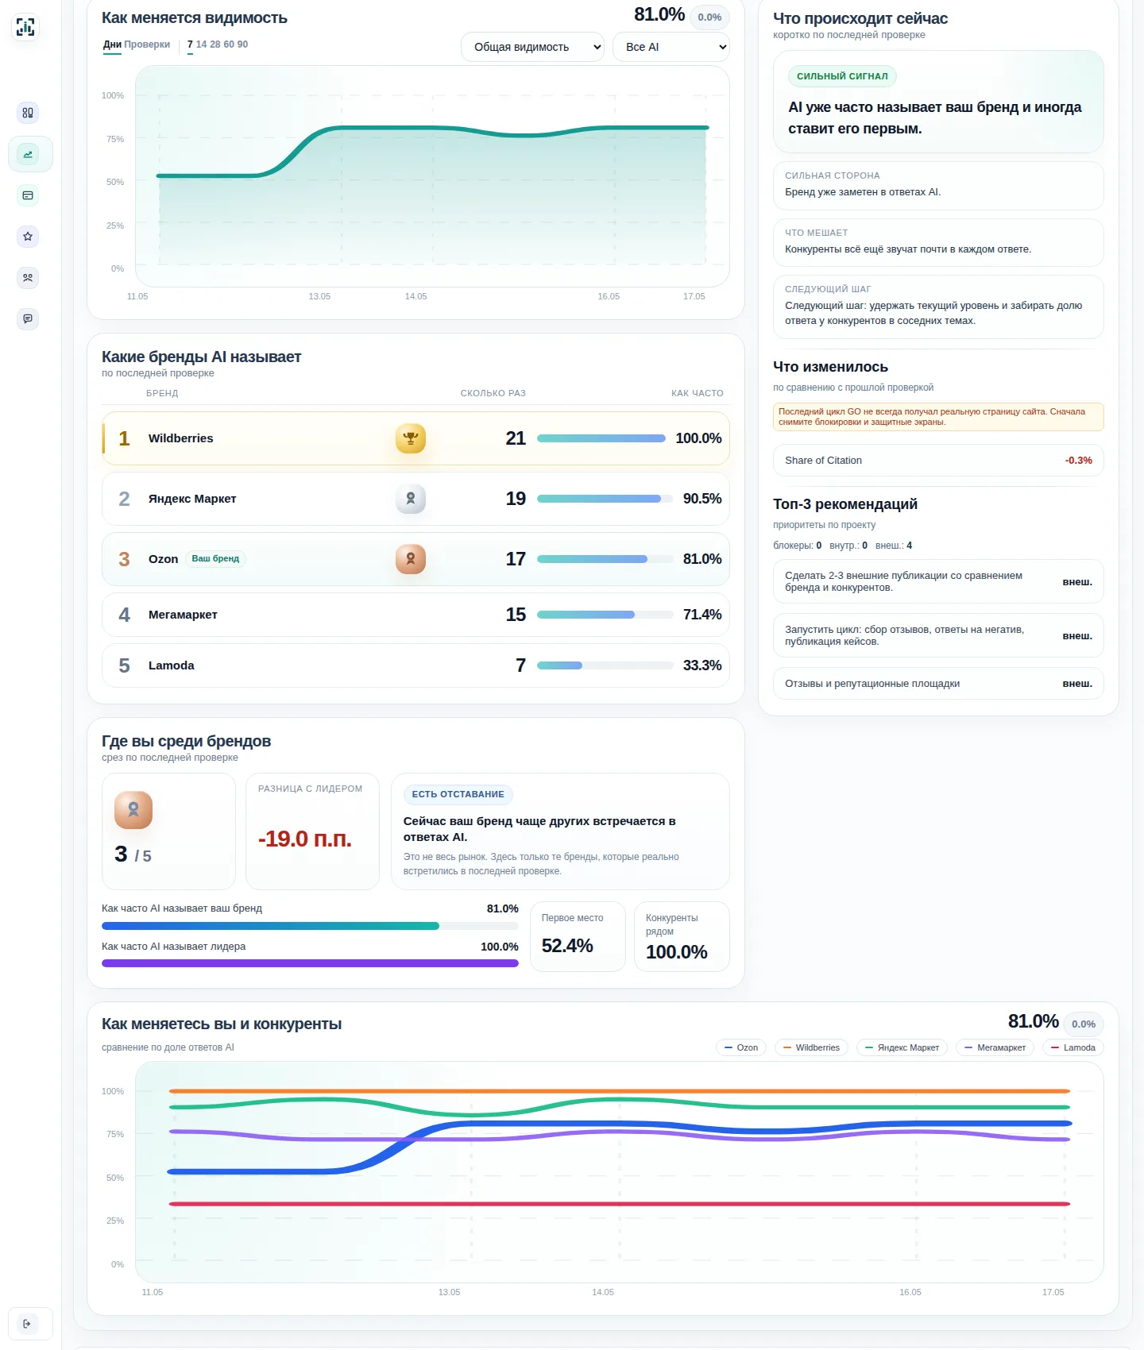The image size is (1144, 1350).
Task: Switch to the Дни tab
Action: coord(112,44)
